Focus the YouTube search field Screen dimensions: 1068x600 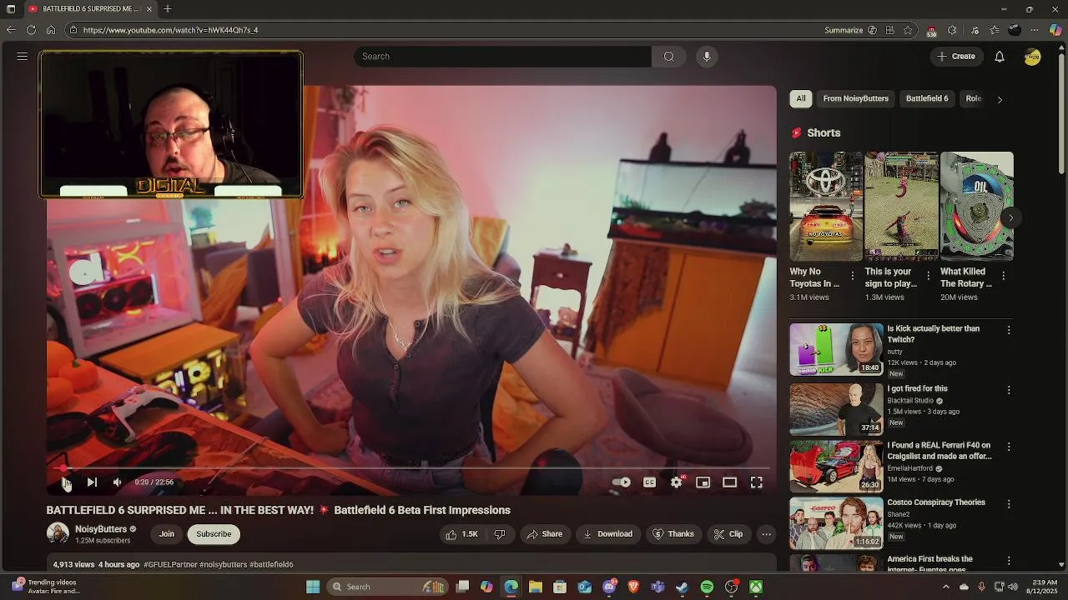coord(503,57)
